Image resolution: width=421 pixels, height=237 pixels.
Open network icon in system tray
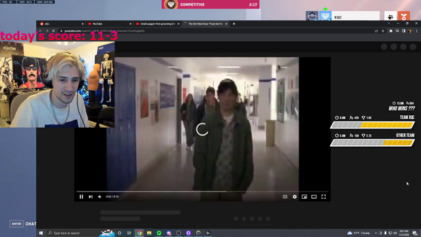click(x=390, y=233)
